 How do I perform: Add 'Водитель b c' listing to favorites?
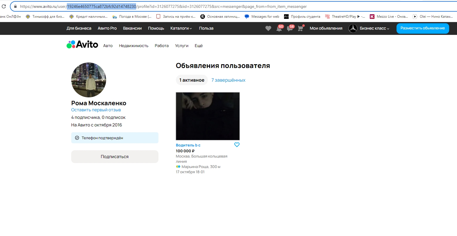coord(237,145)
